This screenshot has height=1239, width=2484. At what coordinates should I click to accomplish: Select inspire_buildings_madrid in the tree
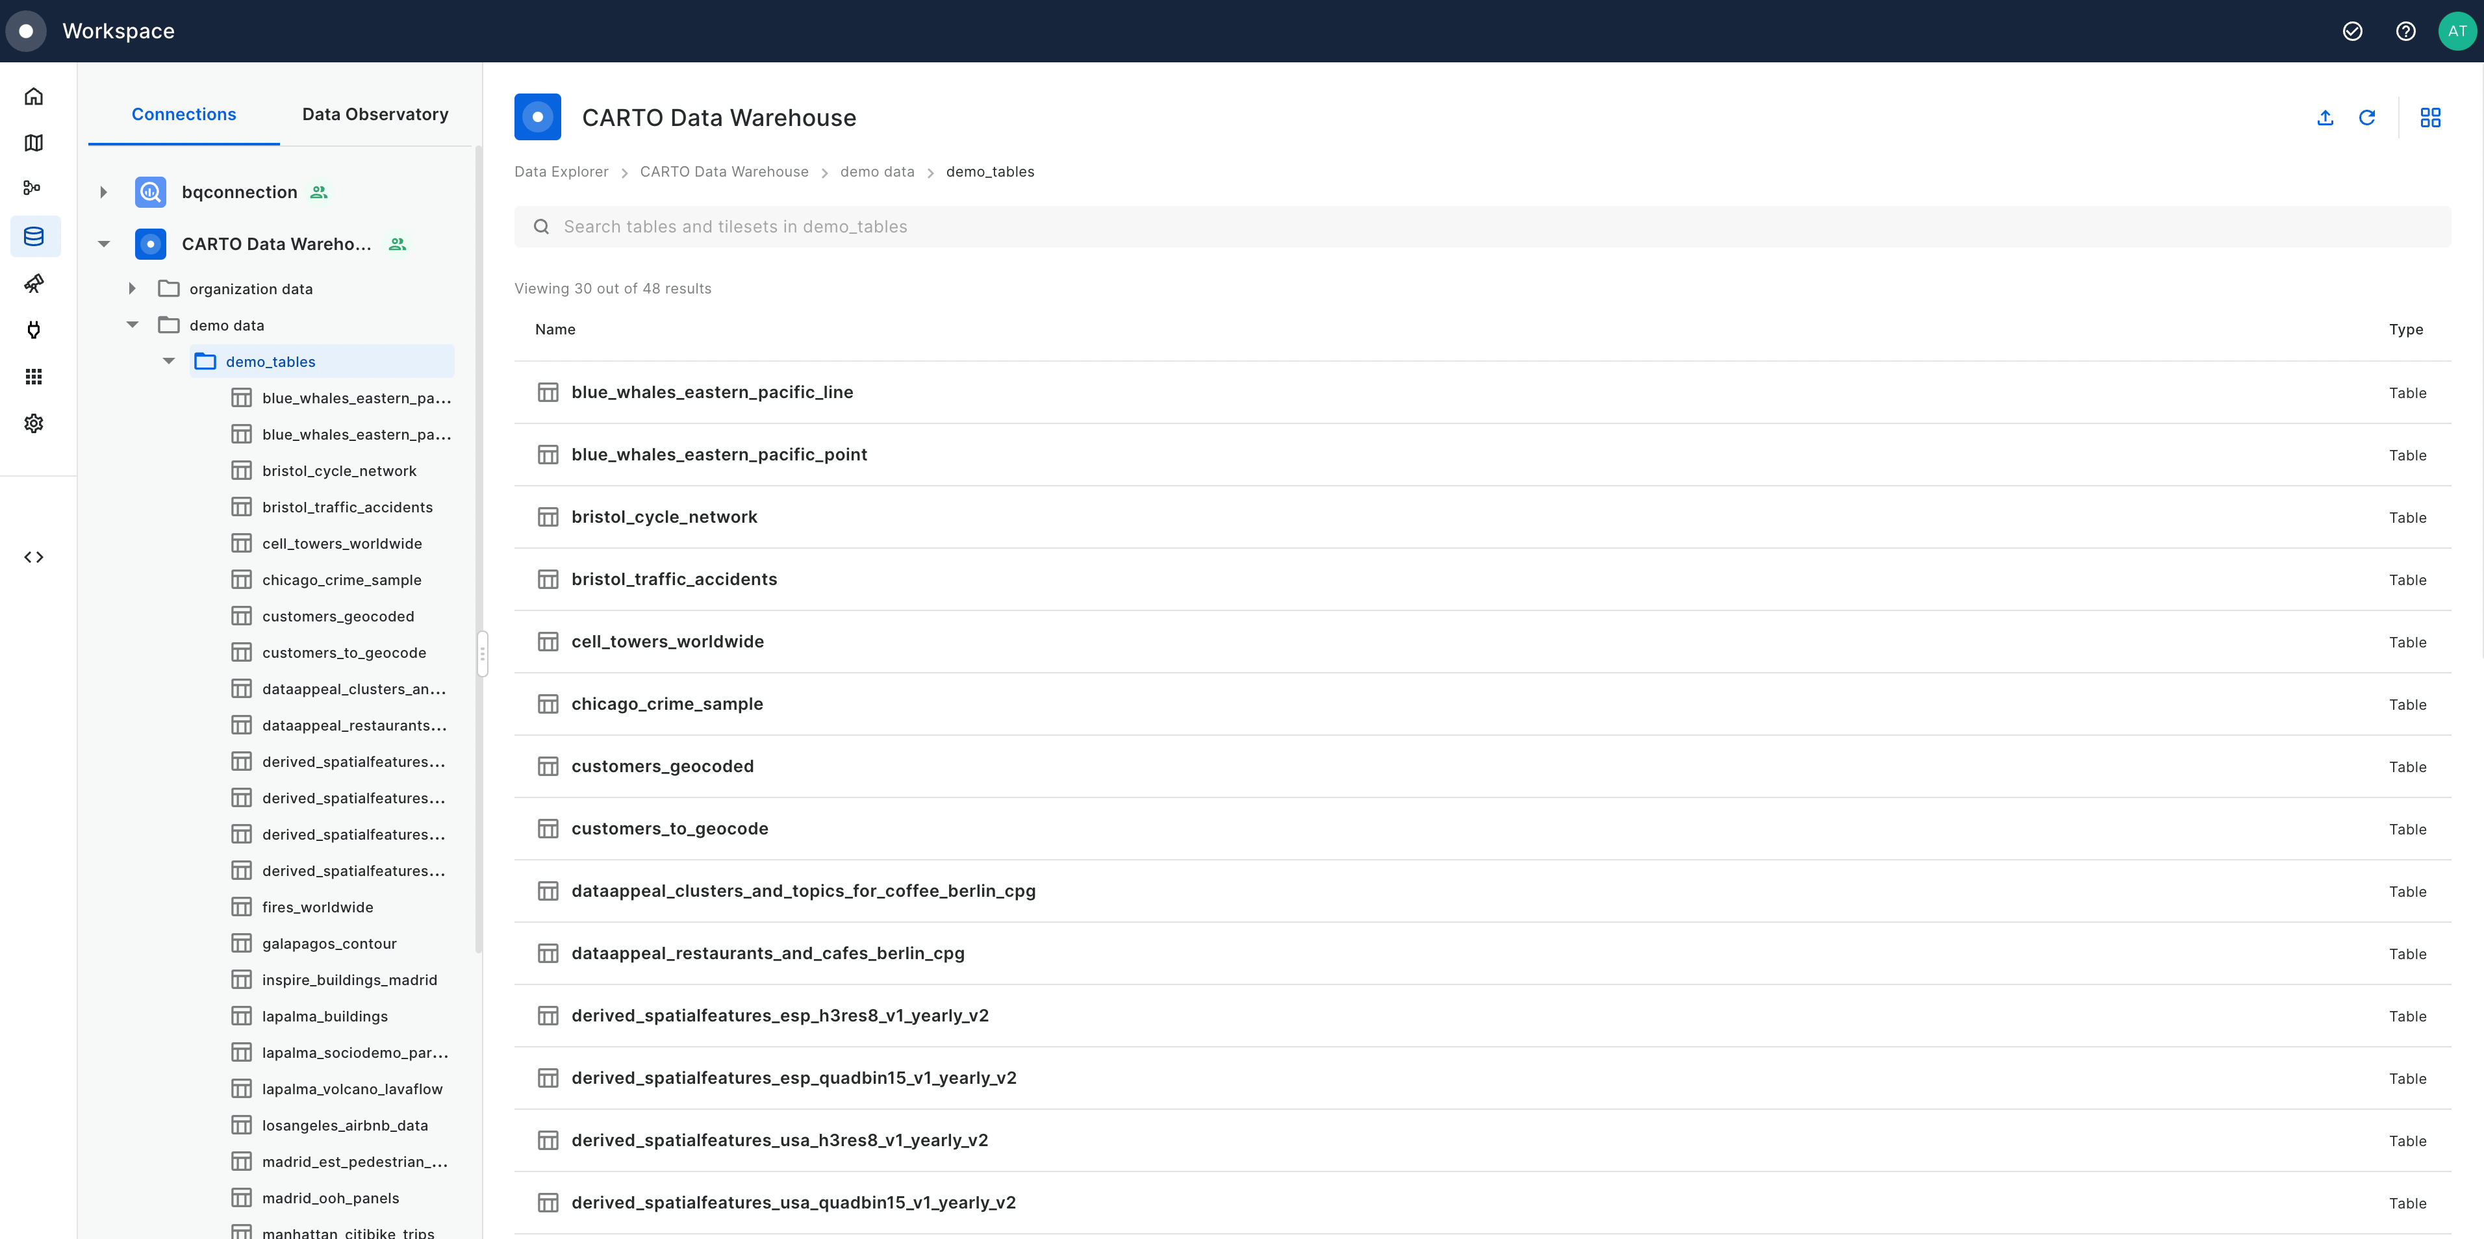(x=349, y=980)
